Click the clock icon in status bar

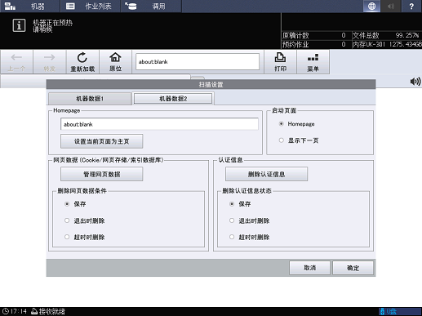(x=6, y=311)
